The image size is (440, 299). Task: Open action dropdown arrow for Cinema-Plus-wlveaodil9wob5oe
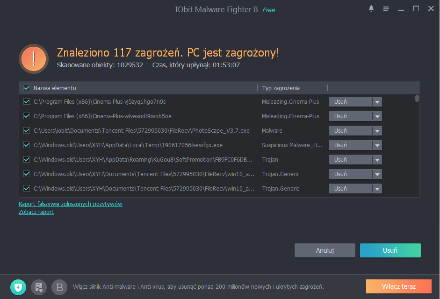(x=377, y=116)
